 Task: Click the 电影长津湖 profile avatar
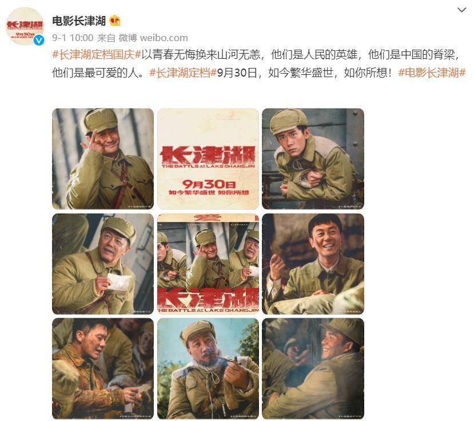coord(25,26)
